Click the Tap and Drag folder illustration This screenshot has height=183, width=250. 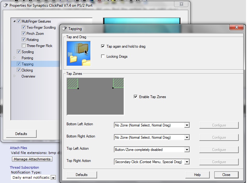79,53
